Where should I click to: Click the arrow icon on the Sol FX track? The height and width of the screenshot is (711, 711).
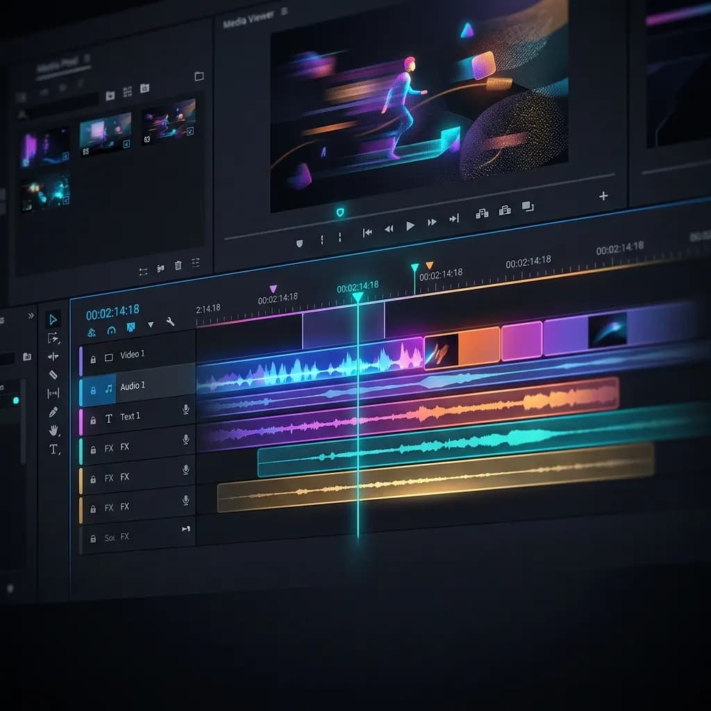(186, 528)
